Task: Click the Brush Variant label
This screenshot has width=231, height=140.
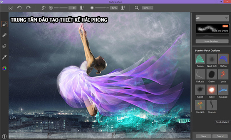Action: tap(222, 122)
